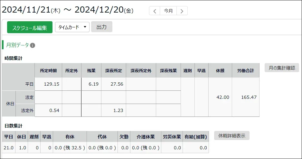Go to the next month with right chevron
302x159 pixels.
[182, 11]
